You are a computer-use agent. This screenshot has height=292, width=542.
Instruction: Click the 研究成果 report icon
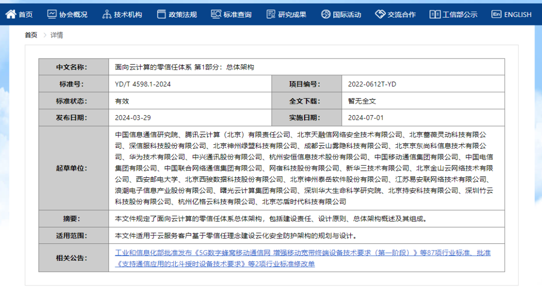tap(271, 14)
